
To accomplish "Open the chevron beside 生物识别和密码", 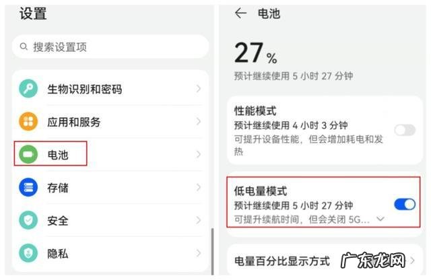I will point(198,89).
